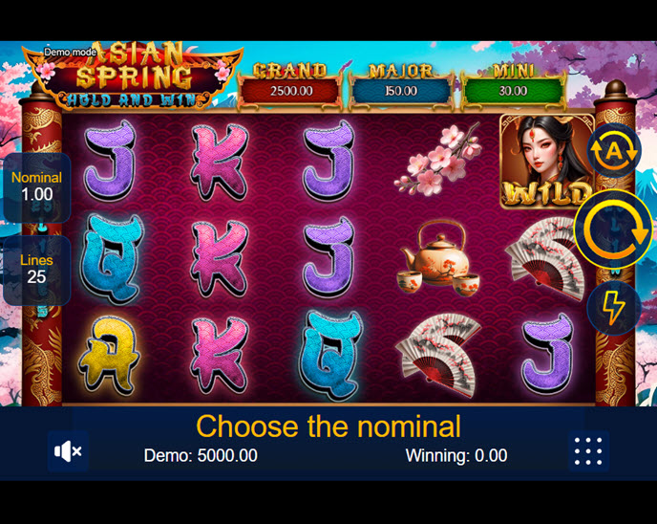This screenshot has width=657, height=524.
Task: Click the Asian Spring game logo
Action: pos(133,76)
